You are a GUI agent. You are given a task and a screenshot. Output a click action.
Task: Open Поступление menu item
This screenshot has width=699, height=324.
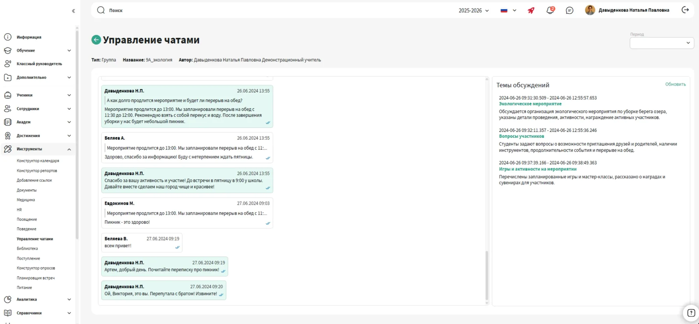(28, 258)
